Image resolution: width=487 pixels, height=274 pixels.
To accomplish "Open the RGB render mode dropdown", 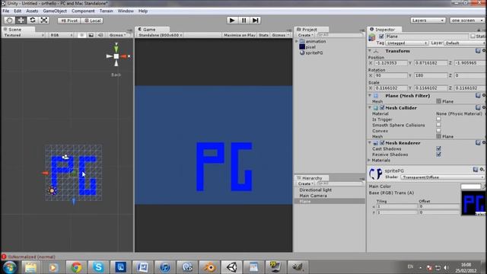I will click(x=61, y=35).
